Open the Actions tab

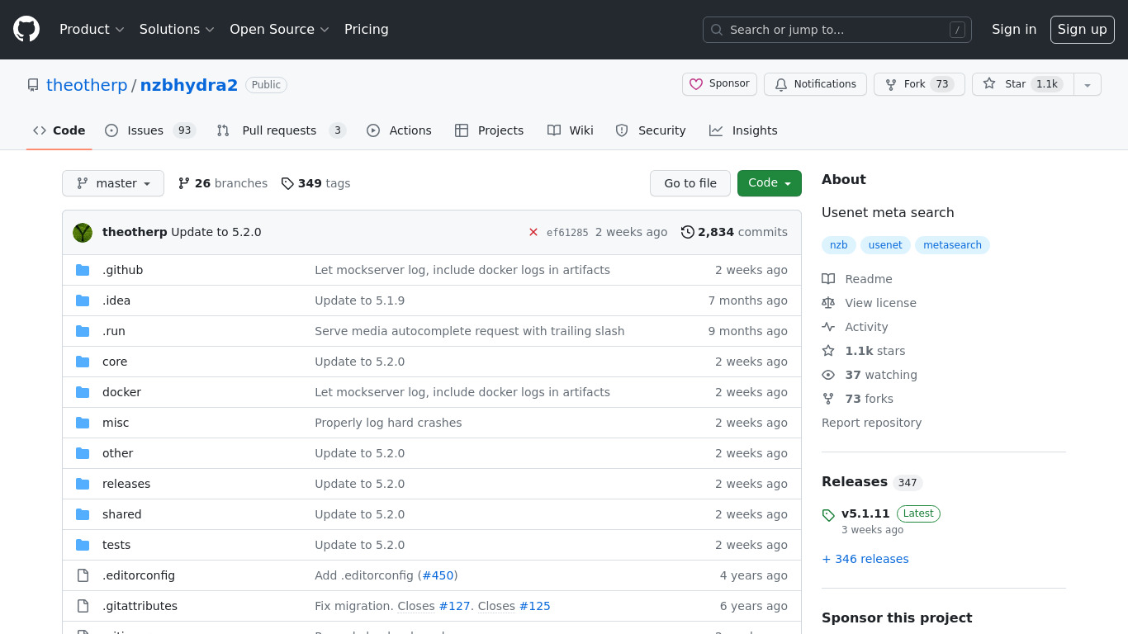click(x=399, y=130)
